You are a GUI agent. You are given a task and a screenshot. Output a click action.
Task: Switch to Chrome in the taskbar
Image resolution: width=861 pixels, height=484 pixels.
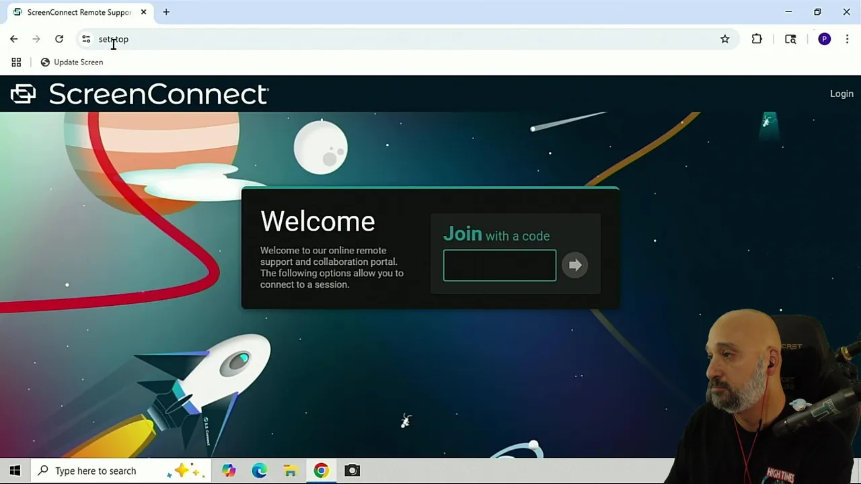point(321,471)
